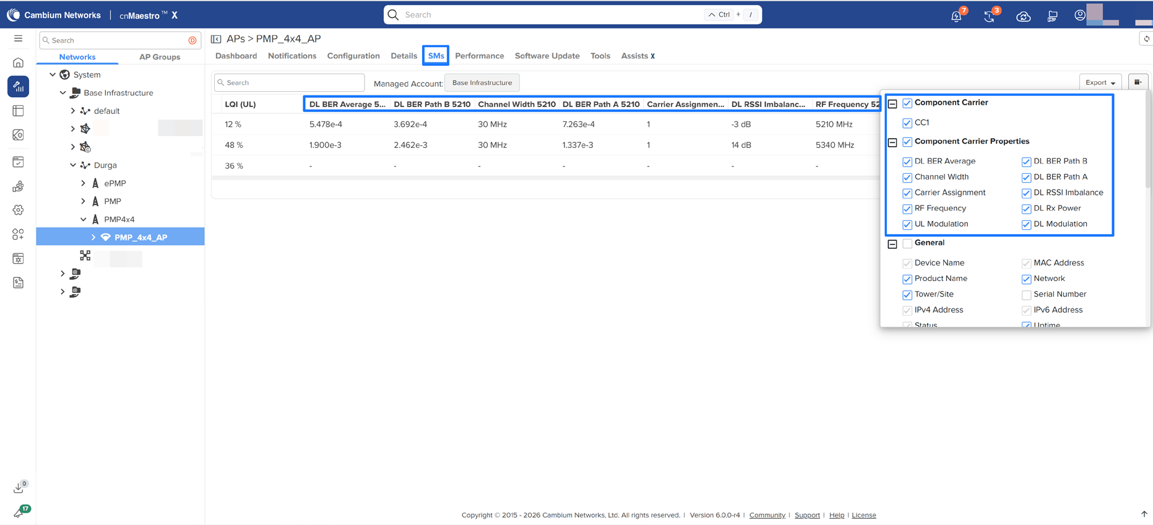Focus the global search field in header
Viewport: 1153px width, 525px height.
coord(572,15)
